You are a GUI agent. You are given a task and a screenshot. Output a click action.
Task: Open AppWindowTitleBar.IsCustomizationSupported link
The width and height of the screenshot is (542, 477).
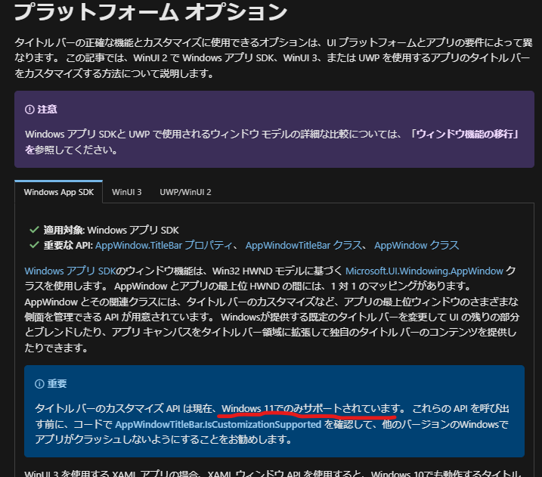pos(218,424)
